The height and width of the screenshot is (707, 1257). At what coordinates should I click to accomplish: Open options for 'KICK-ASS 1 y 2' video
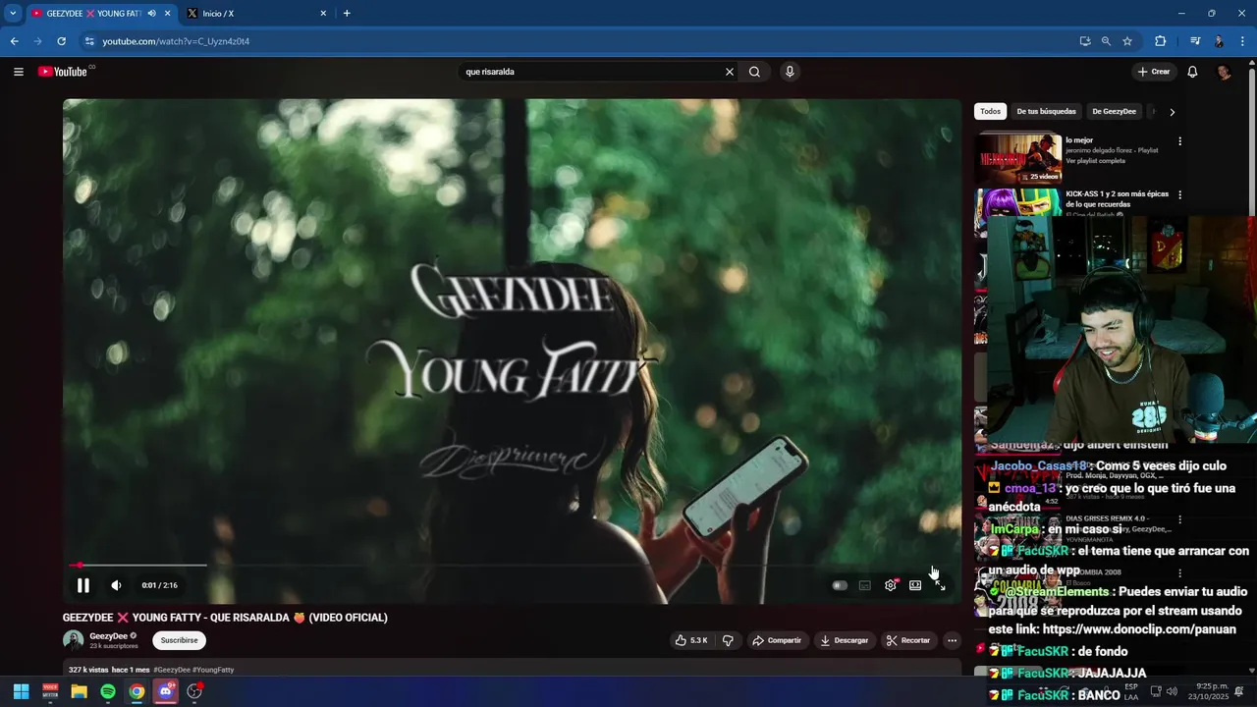[1179, 194]
